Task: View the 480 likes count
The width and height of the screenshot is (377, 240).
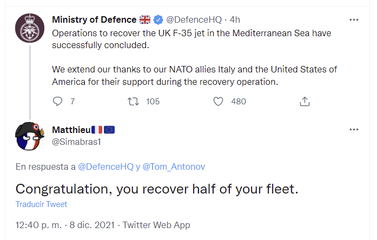Action: click(x=239, y=102)
